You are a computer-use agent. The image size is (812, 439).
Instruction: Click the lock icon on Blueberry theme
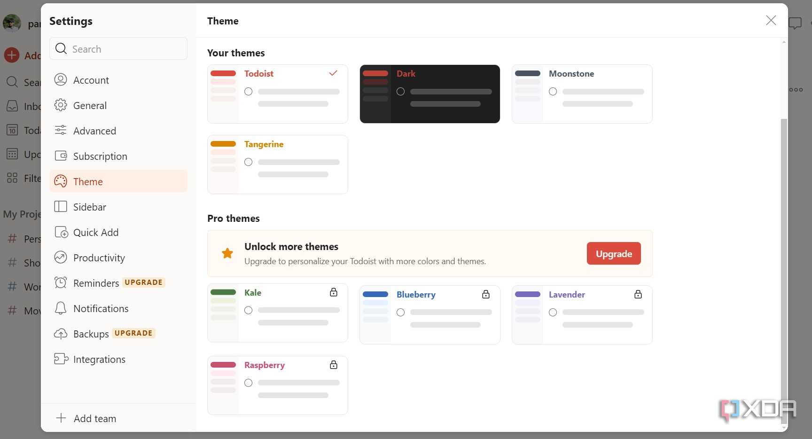(x=486, y=294)
